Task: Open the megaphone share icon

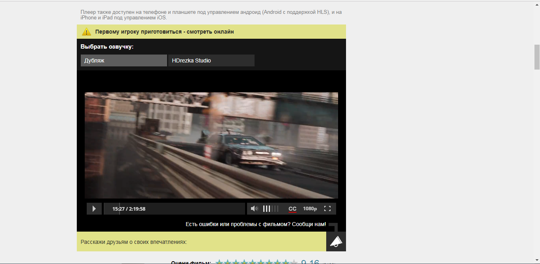Action: tap(336, 241)
